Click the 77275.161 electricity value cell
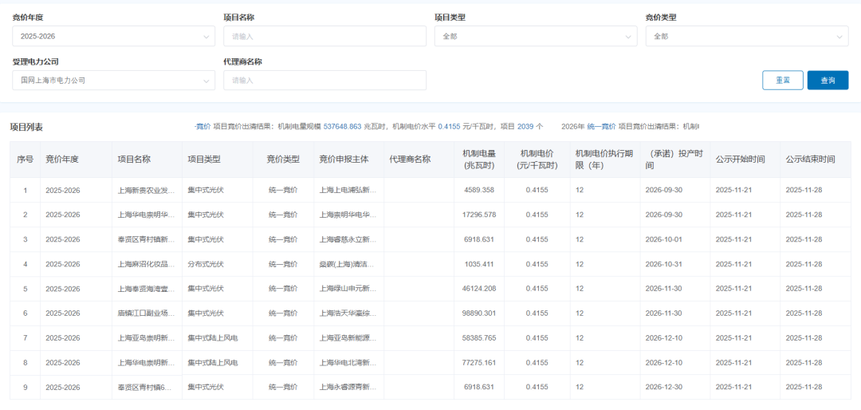Viewport: 861px width, 410px height. tap(479, 363)
